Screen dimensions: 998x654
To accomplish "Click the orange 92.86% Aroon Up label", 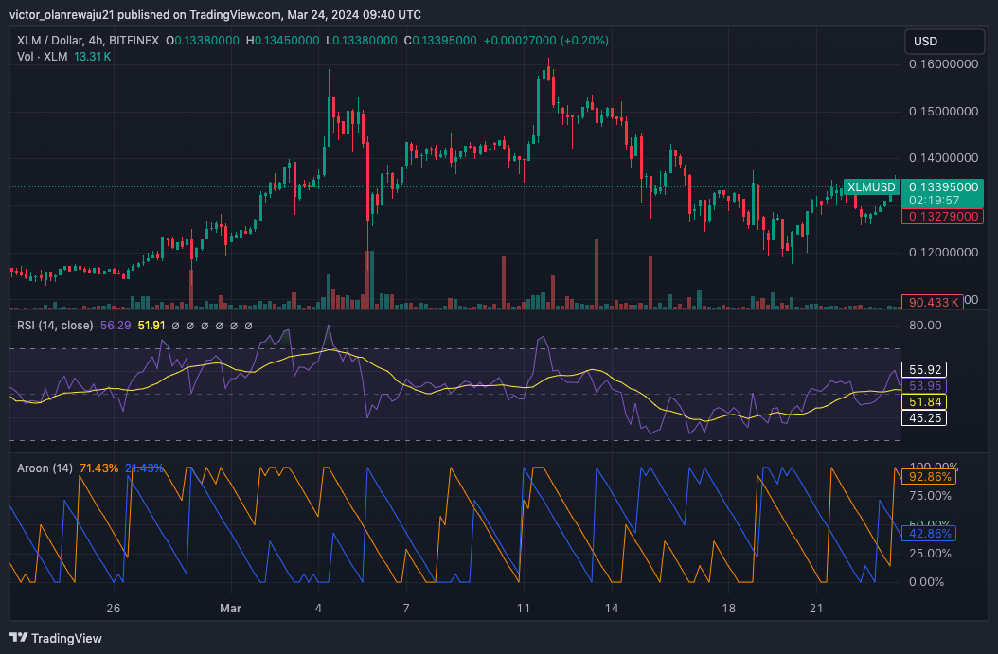I will point(930,477).
